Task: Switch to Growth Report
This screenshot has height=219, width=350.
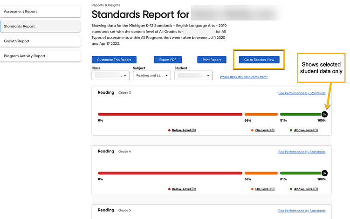Action: [x=41, y=41]
